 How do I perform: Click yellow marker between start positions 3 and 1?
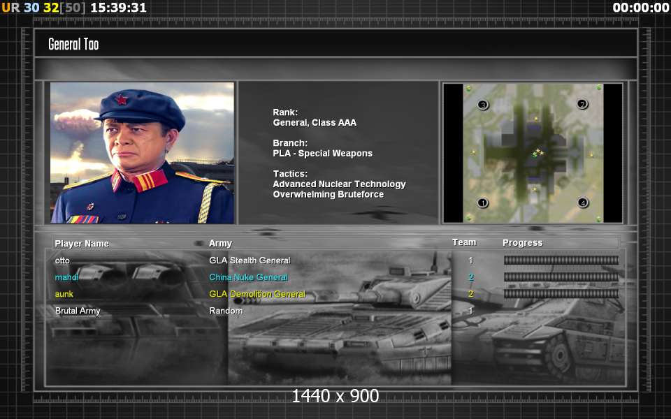[473, 152]
